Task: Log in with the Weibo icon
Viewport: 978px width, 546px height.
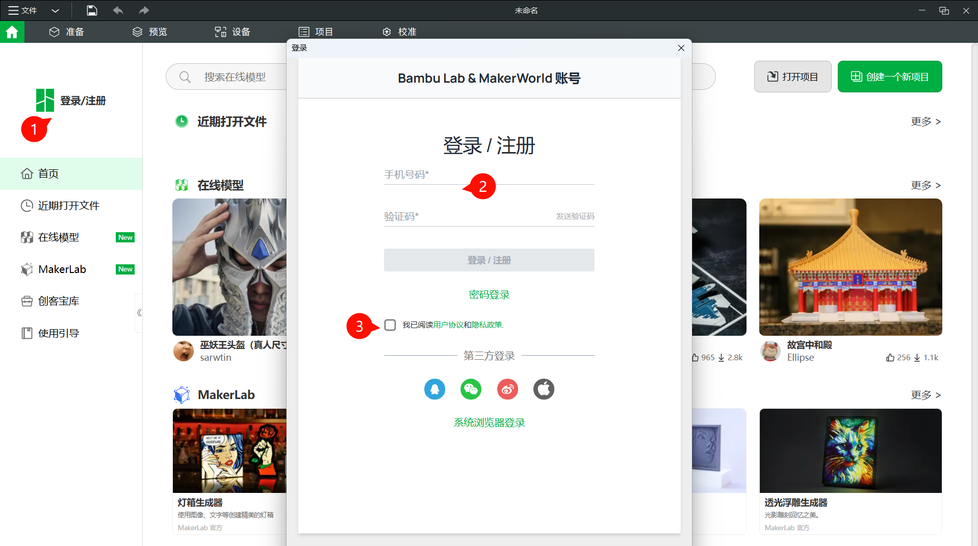Action: 507,389
